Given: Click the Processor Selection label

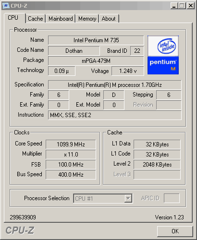Looking at the screenshot, I should pyautogui.click(x=47, y=198).
